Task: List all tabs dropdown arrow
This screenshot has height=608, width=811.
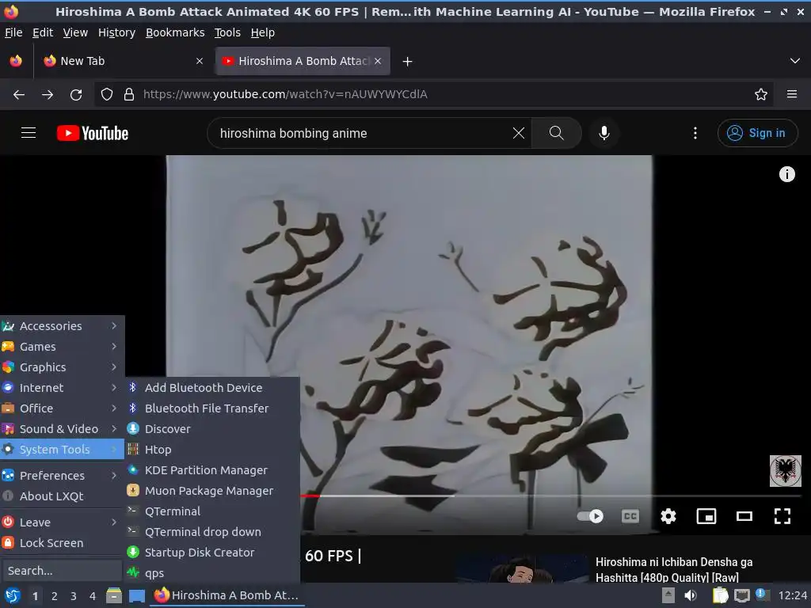Action: tap(794, 61)
